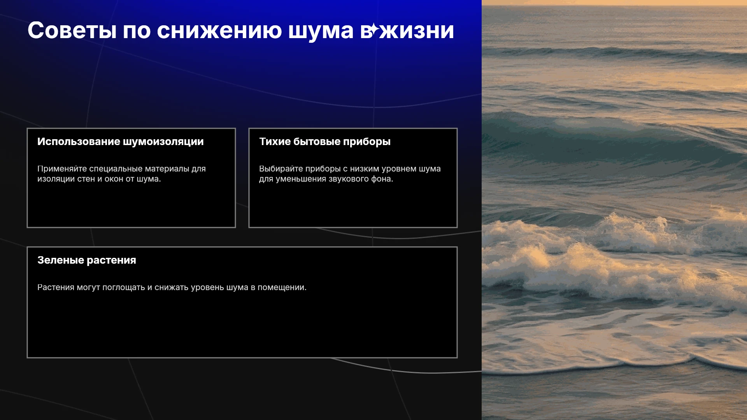This screenshot has width=747, height=420.
Task: Click the text starting with "Выбирайте приборы с низким"
Action: pyautogui.click(x=350, y=174)
